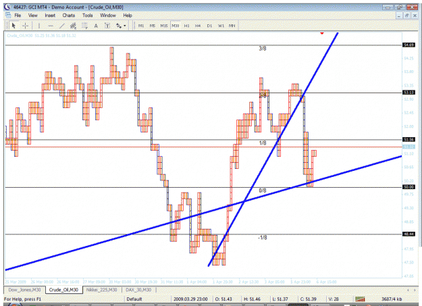Open the File menu
422x306 pixels.
18,16
